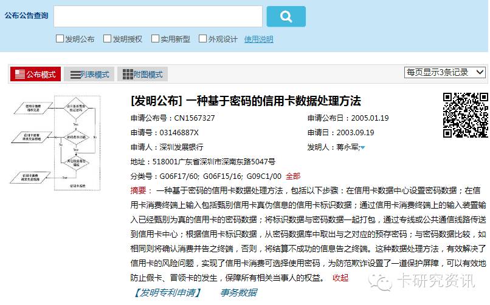Click the magnifier search button

tap(286, 16)
